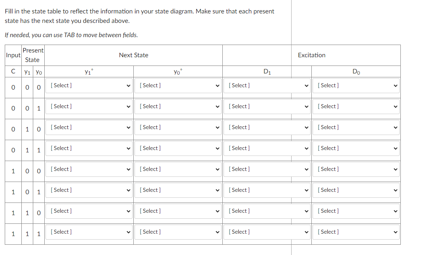This screenshot has width=436, height=255.
Task: Expand the y0+ select for state 11, input 0
Action: point(178,148)
